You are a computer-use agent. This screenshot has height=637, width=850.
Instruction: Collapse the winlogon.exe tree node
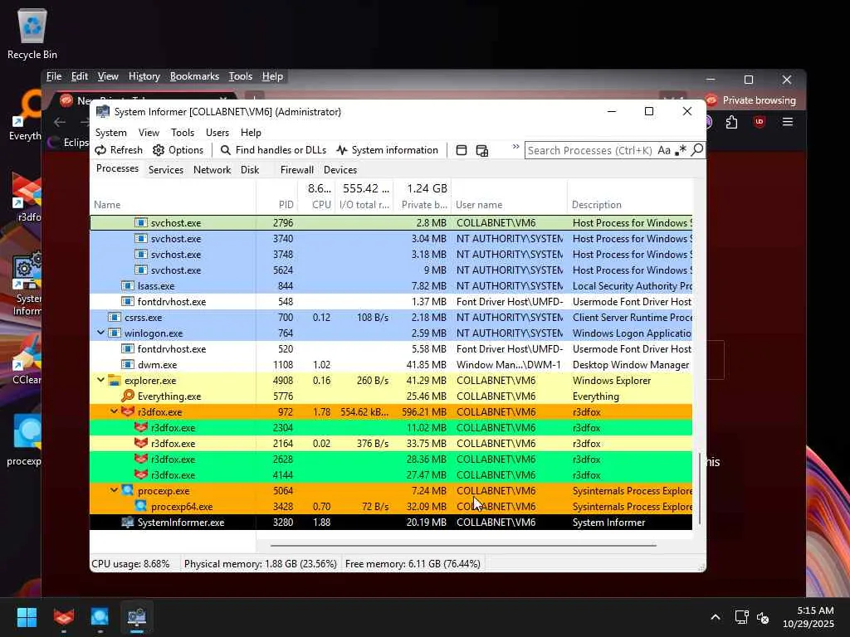(100, 333)
